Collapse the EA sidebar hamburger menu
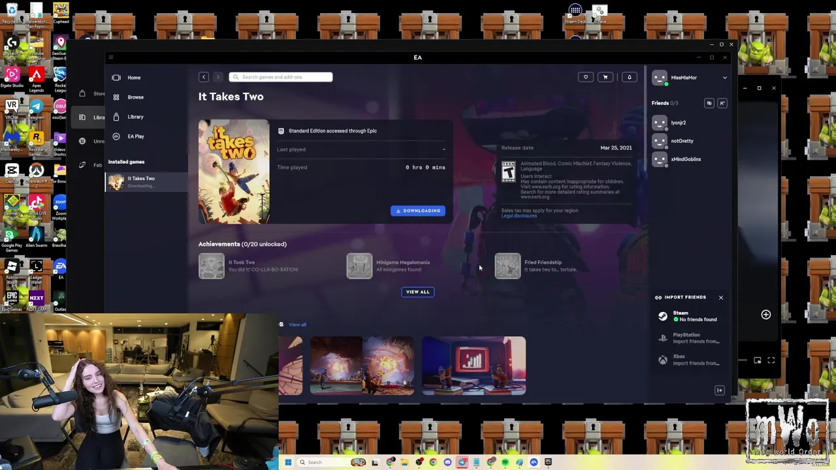The image size is (836, 470). click(110, 57)
